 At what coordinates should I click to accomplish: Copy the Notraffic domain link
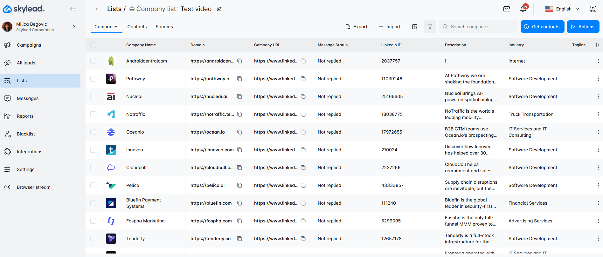point(240,114)
